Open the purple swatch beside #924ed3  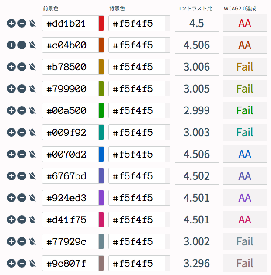point(101,198)
